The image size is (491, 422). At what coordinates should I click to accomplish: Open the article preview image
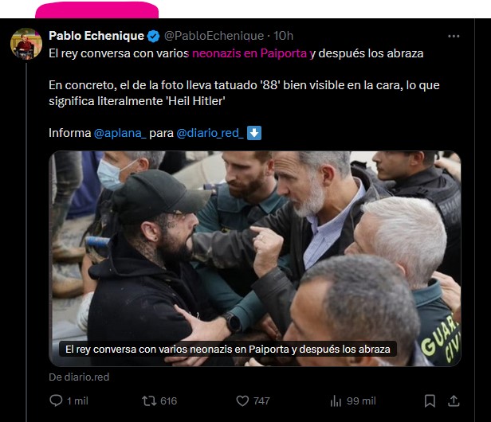point(254,259)
